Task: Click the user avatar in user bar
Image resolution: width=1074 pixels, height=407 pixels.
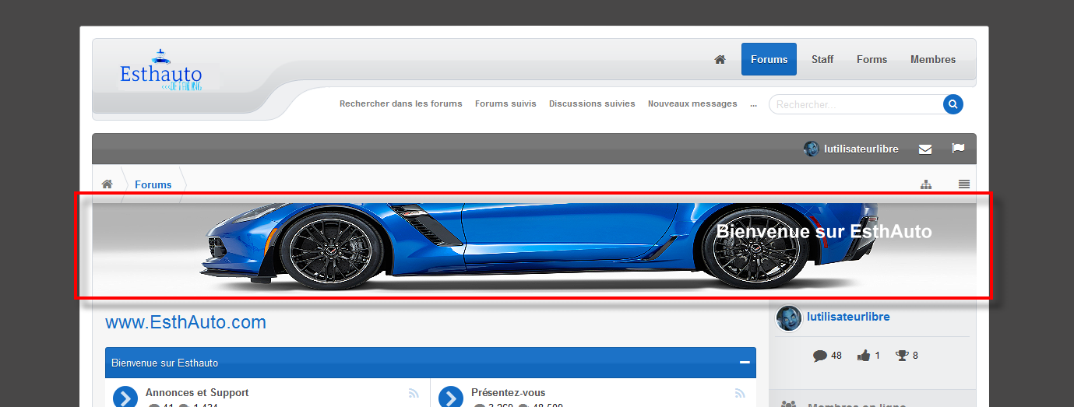Action: point(811,149)
